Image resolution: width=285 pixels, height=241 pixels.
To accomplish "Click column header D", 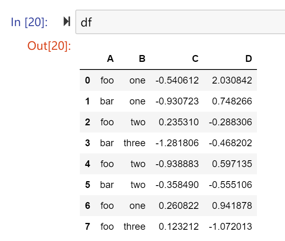I will [x=249, y=59].
